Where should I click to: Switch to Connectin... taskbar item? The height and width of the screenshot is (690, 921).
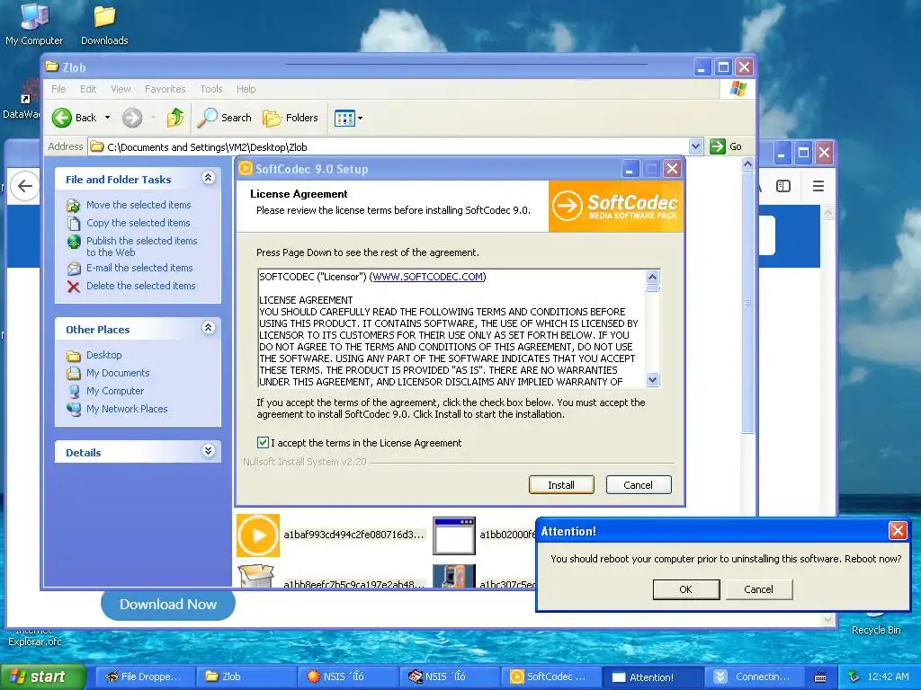pos(754,677)
